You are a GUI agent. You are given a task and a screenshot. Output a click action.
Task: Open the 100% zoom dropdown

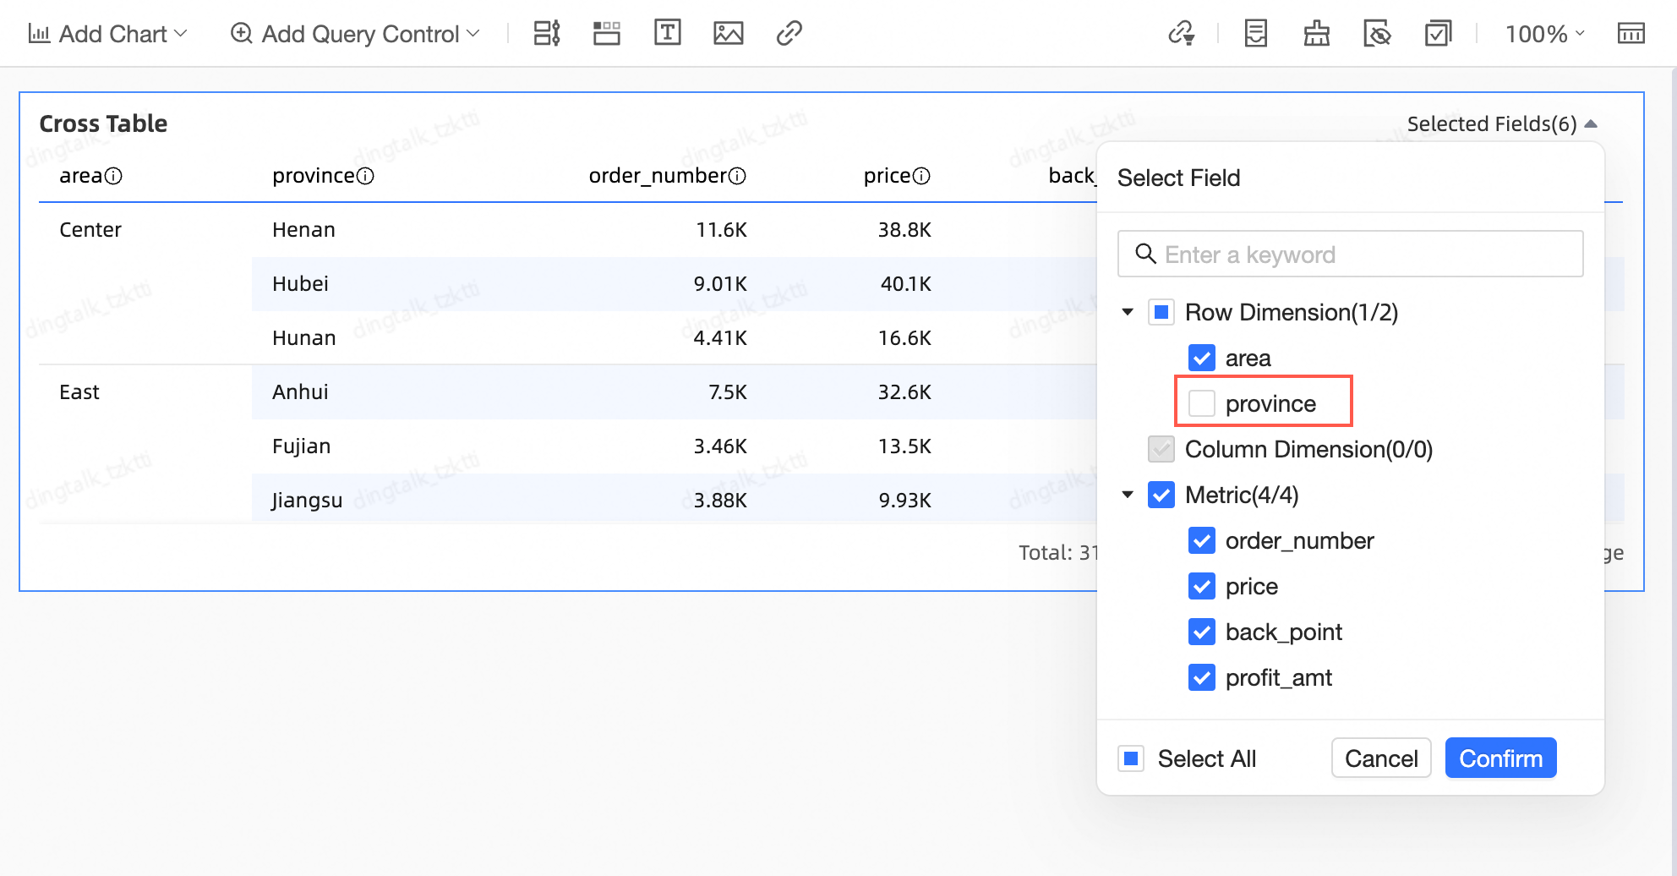[x=1544, y=34]
